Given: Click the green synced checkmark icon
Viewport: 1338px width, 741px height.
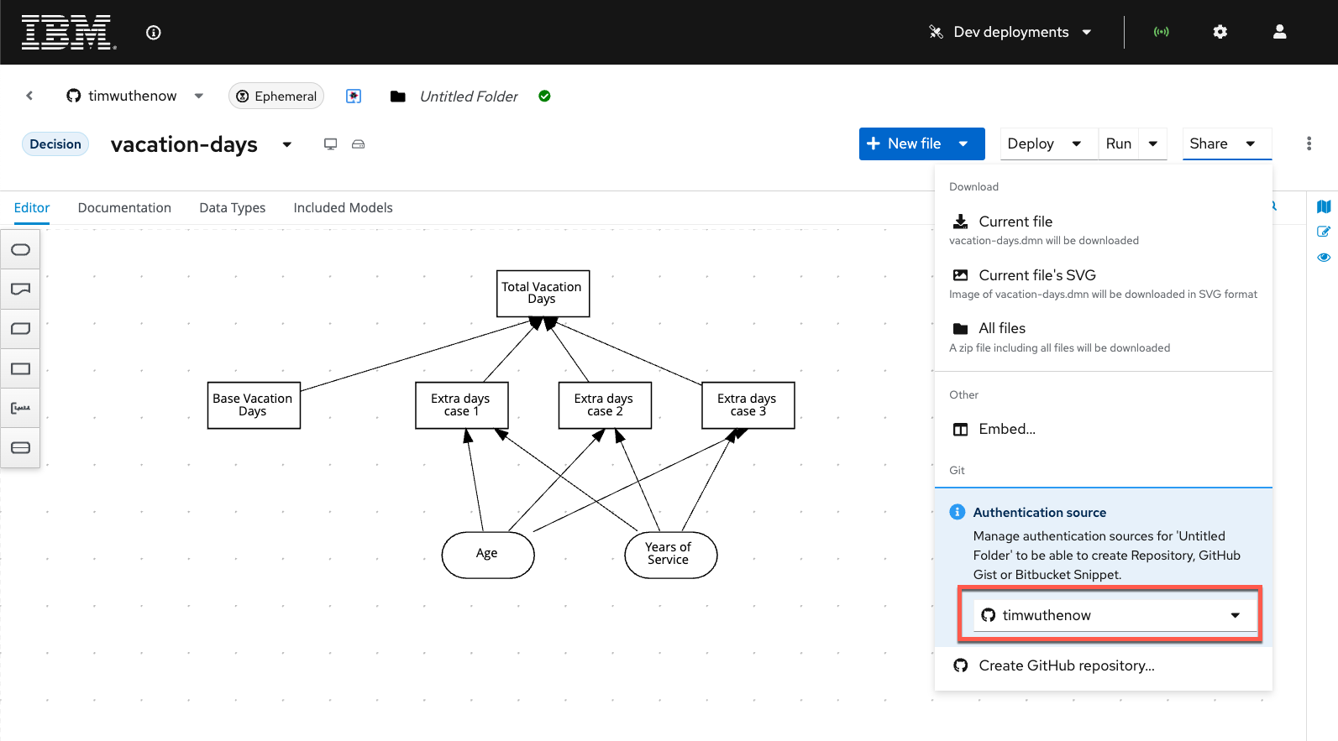Looking at the screenshot, I should [544, 96].
